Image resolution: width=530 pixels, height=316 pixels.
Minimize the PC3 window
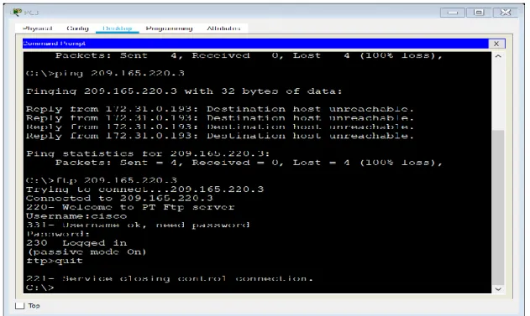point(452,13)
